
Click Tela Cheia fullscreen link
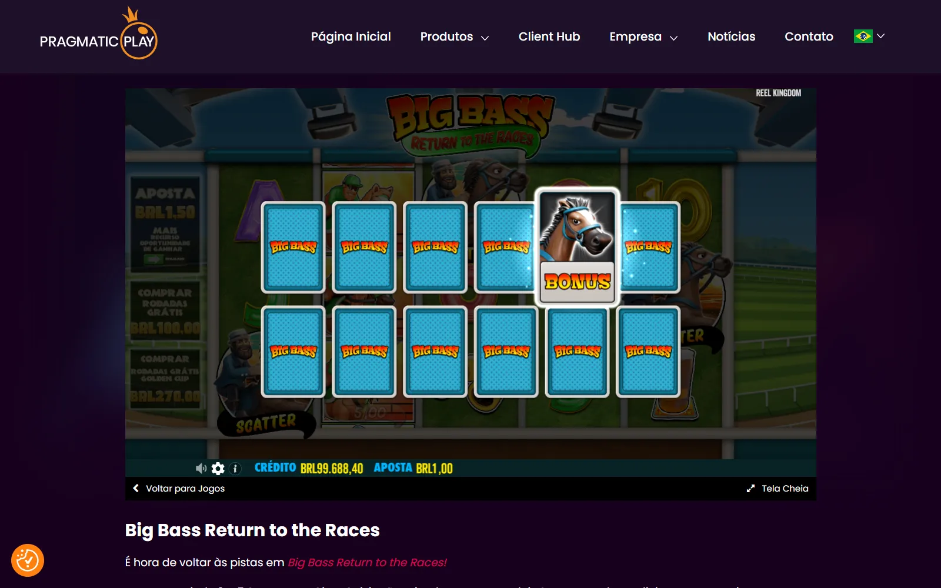(785, 489)
